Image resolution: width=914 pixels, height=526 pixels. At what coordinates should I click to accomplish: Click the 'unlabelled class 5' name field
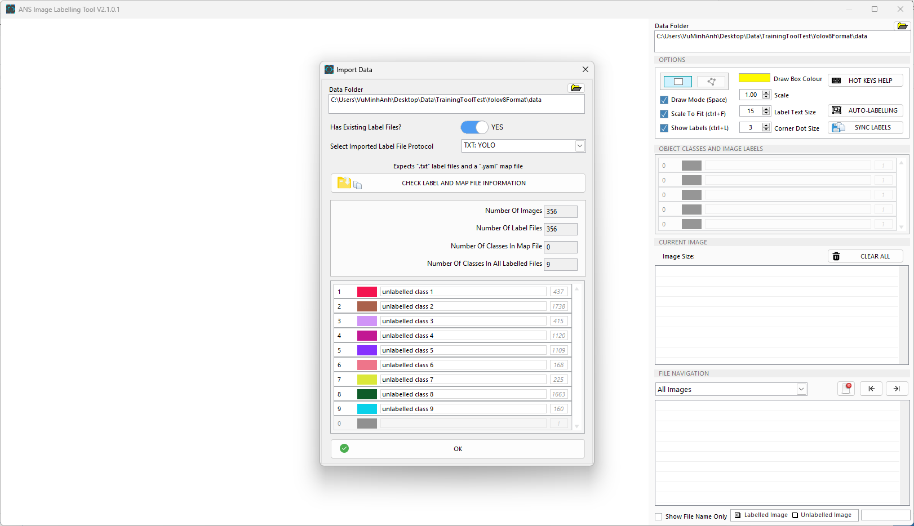pos(463,350)
